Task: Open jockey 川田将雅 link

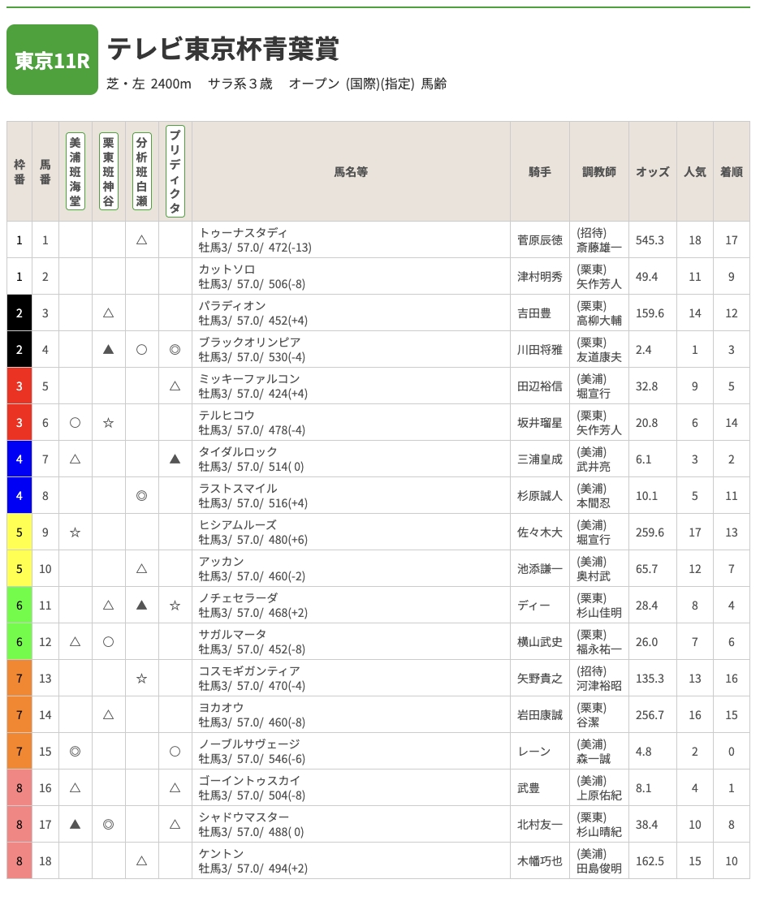Action: click(x=539, y=350)
